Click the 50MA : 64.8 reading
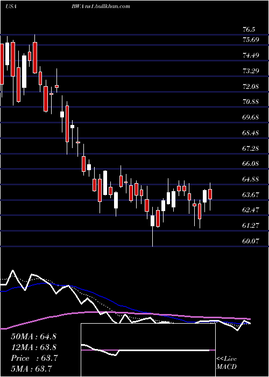This screenshot has width=269, height=377. click(x=33, y=337)
